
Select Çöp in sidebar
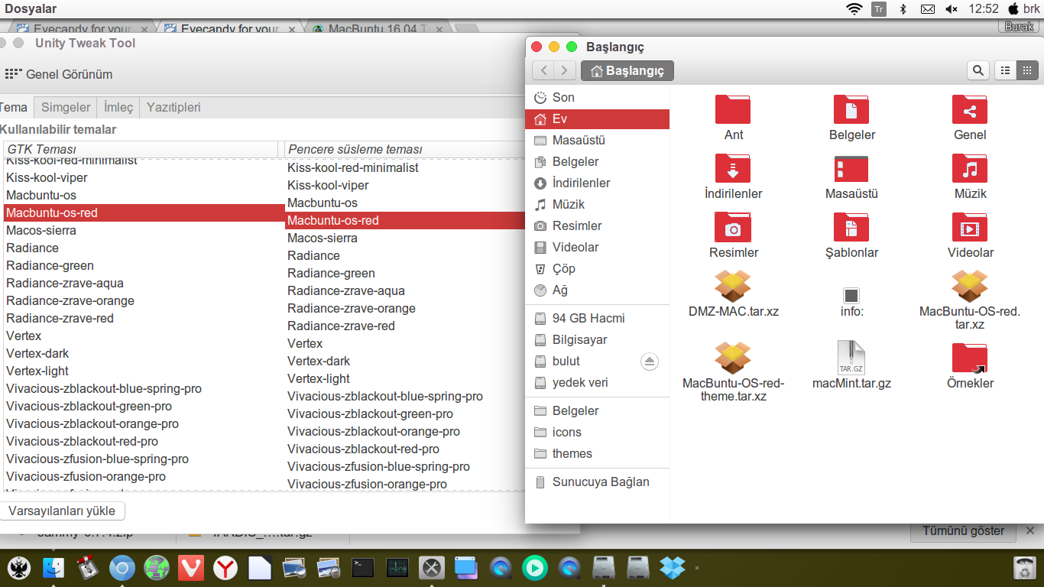tap(597, 268)
